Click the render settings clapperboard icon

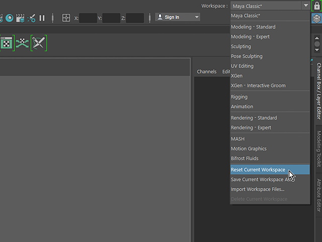20,18
